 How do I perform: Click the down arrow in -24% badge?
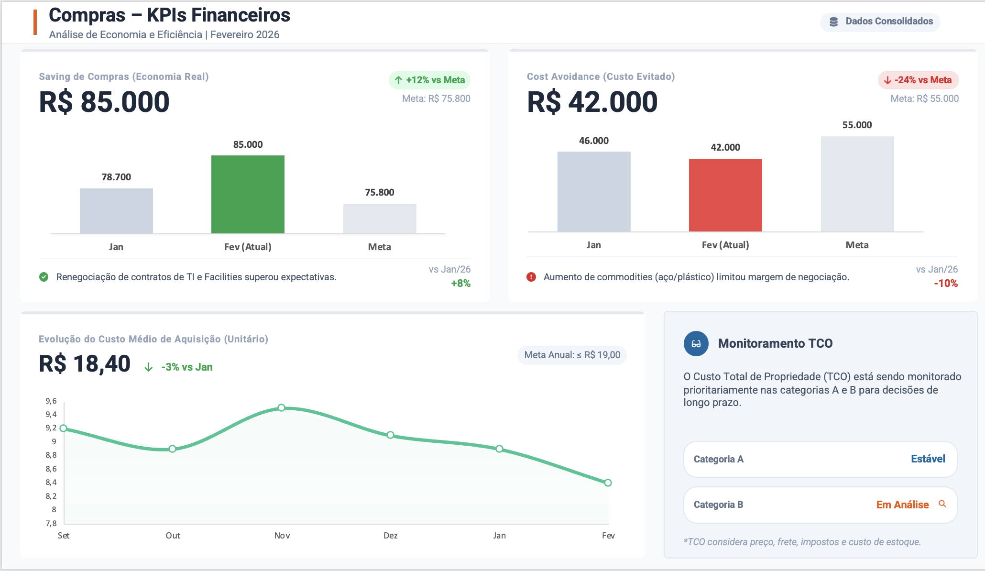[887, 80]
